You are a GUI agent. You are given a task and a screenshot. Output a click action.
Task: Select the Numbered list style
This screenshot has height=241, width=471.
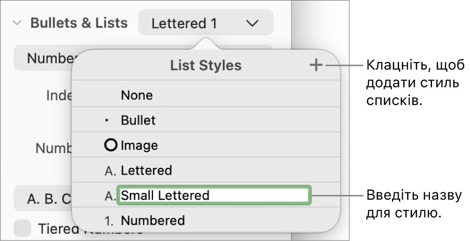(x=152, y=221)
